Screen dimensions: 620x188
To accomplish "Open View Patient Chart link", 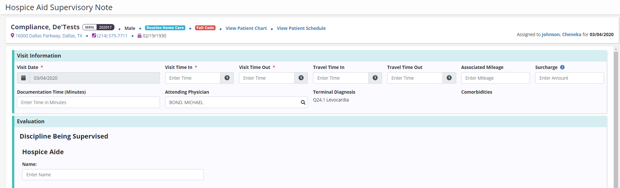I will coord(246,28).
